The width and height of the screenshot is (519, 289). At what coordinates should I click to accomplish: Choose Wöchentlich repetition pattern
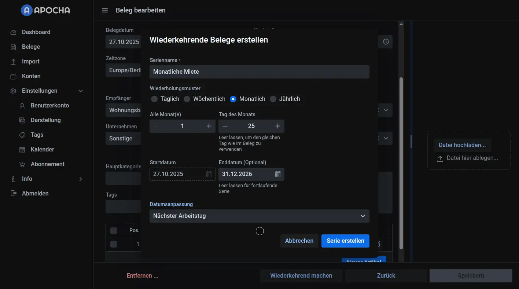[x=187, y=99]
